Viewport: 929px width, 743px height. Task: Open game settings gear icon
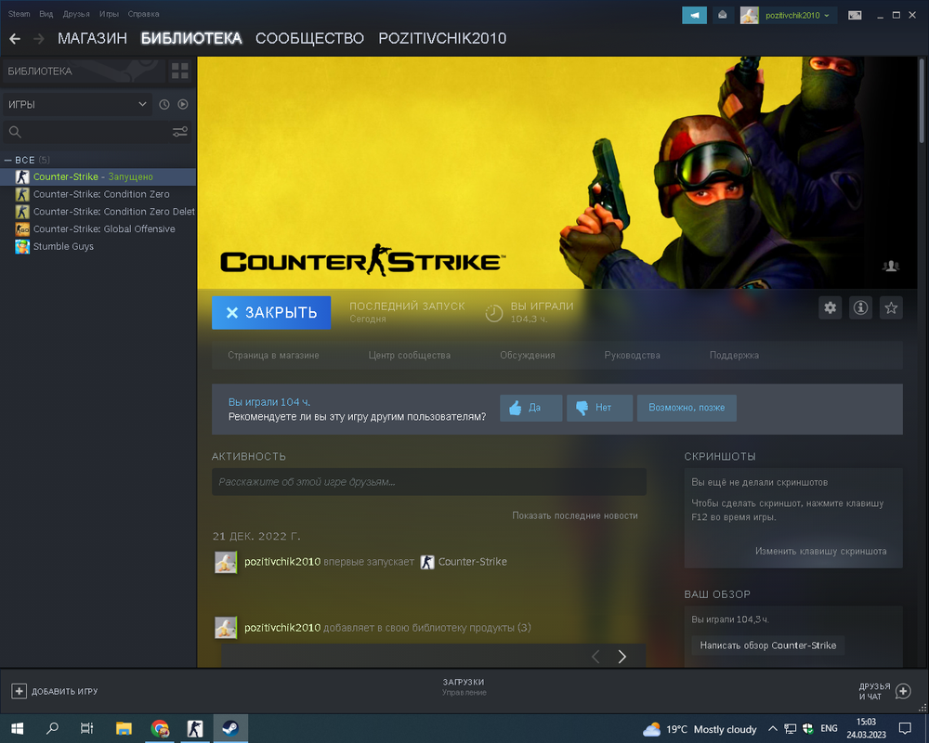(x=830, y=307)
